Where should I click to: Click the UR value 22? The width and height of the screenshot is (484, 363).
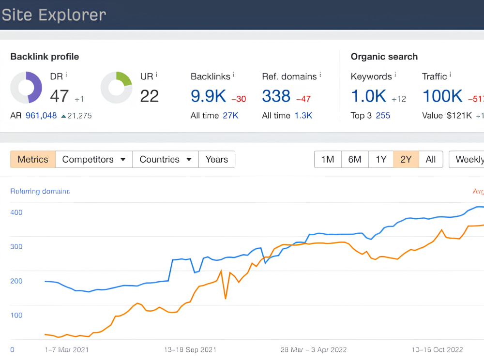[x=150, y=96]
